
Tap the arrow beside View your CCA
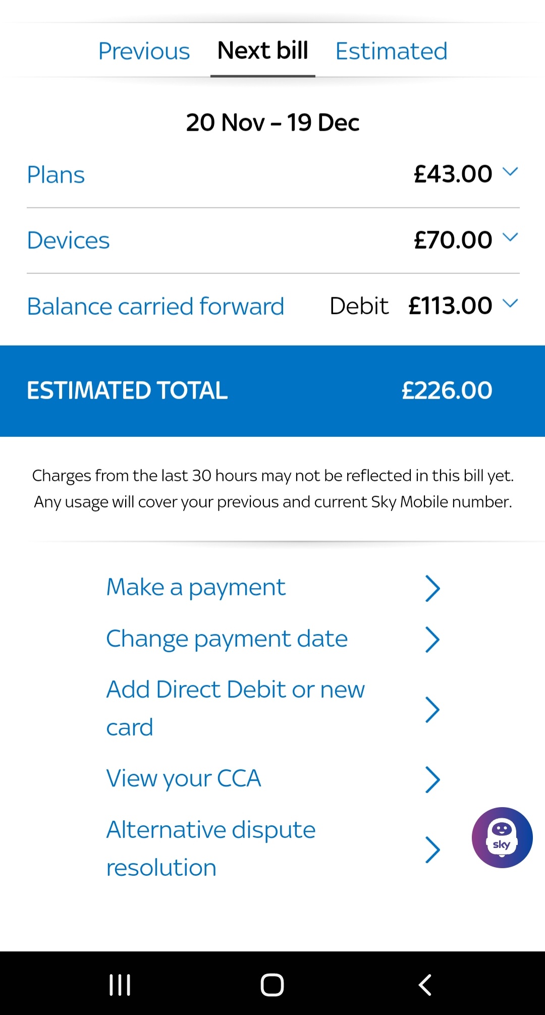432,779
